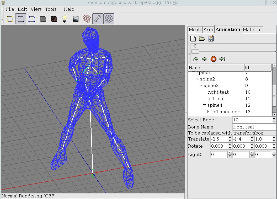Toggle lighting with the light bulb icon

[65, 19]
